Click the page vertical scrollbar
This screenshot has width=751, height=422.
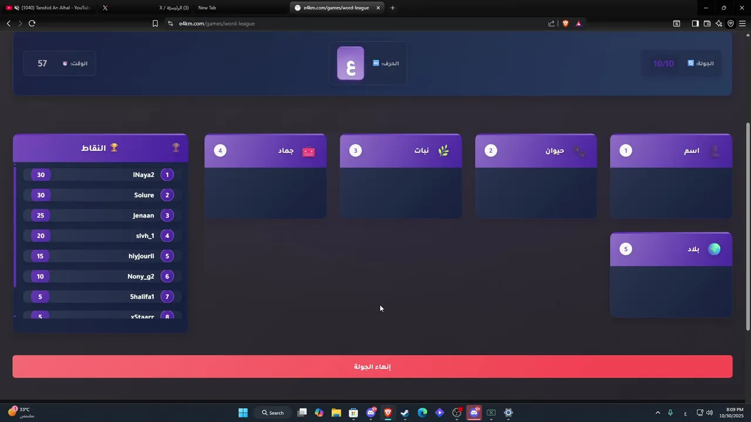click(x=747, y=226)
